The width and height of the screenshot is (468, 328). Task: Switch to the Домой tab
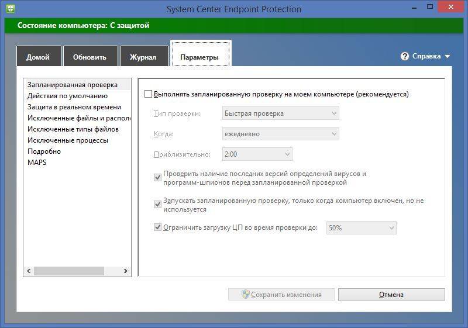pos(39,57)
